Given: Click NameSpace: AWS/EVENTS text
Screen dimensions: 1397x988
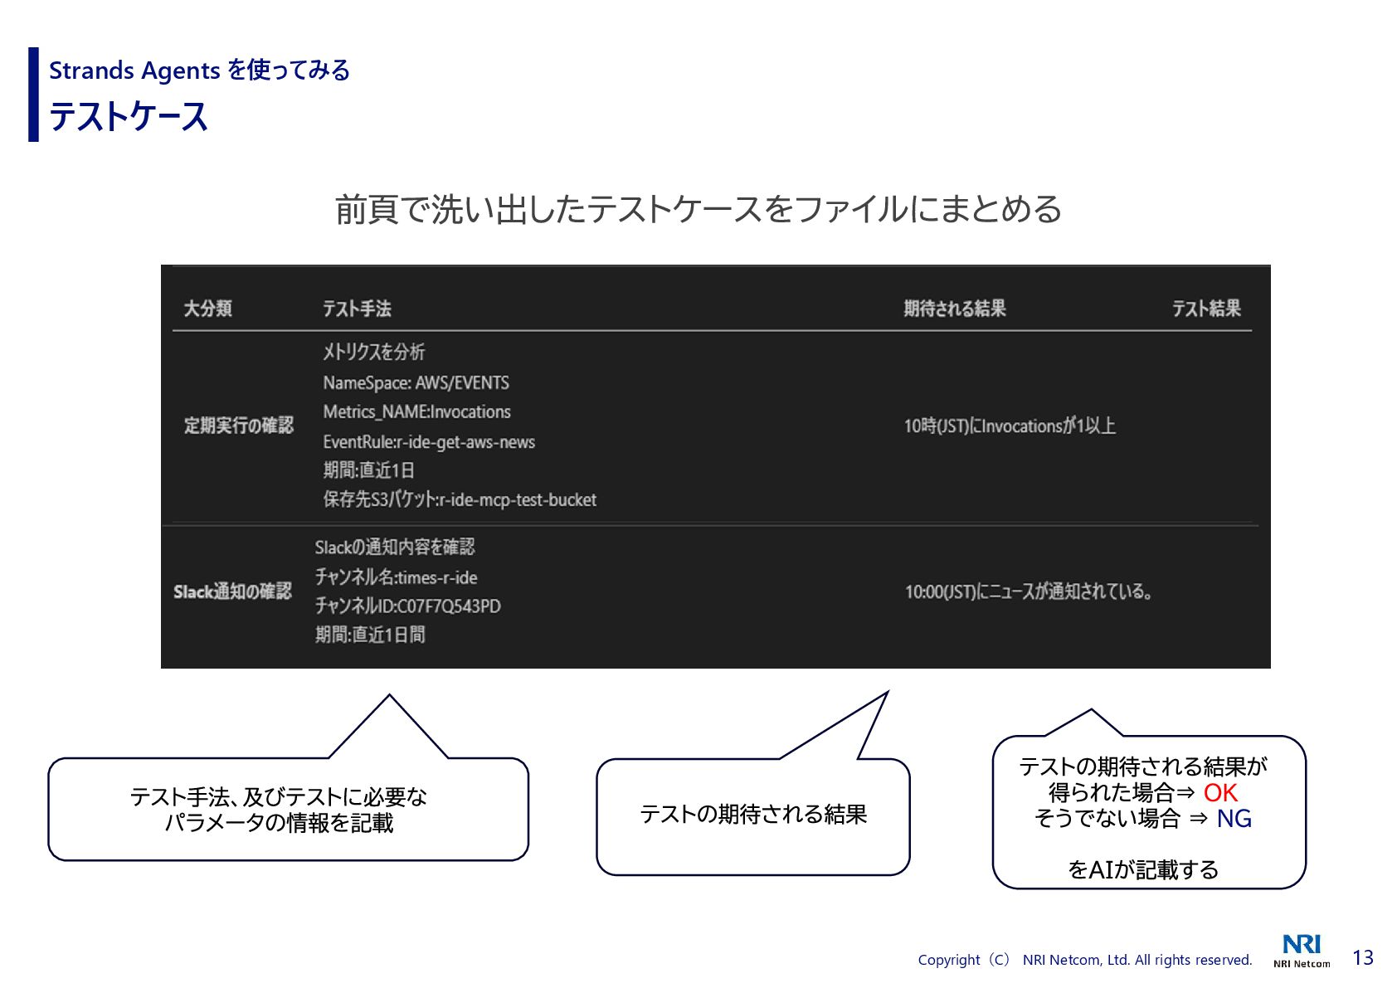Looking at the screenshot, I should tap(416, 382).
